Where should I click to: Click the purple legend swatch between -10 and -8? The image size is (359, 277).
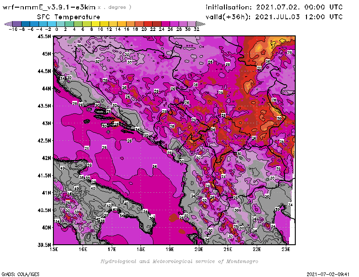[17, 24]
